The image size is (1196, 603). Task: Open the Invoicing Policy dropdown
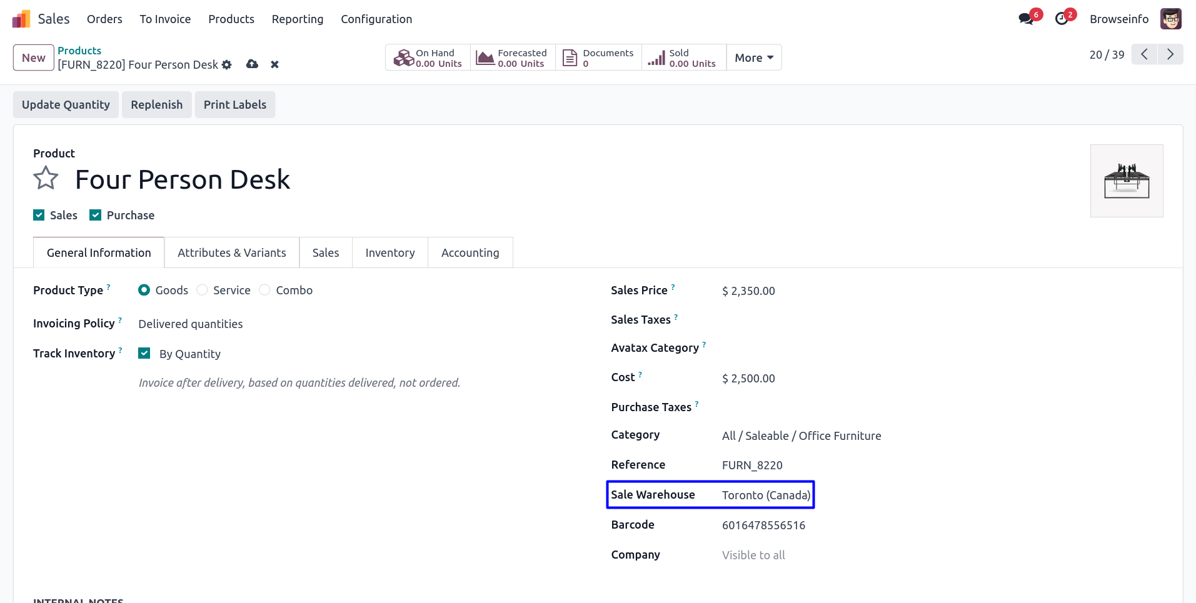(191, 324)
